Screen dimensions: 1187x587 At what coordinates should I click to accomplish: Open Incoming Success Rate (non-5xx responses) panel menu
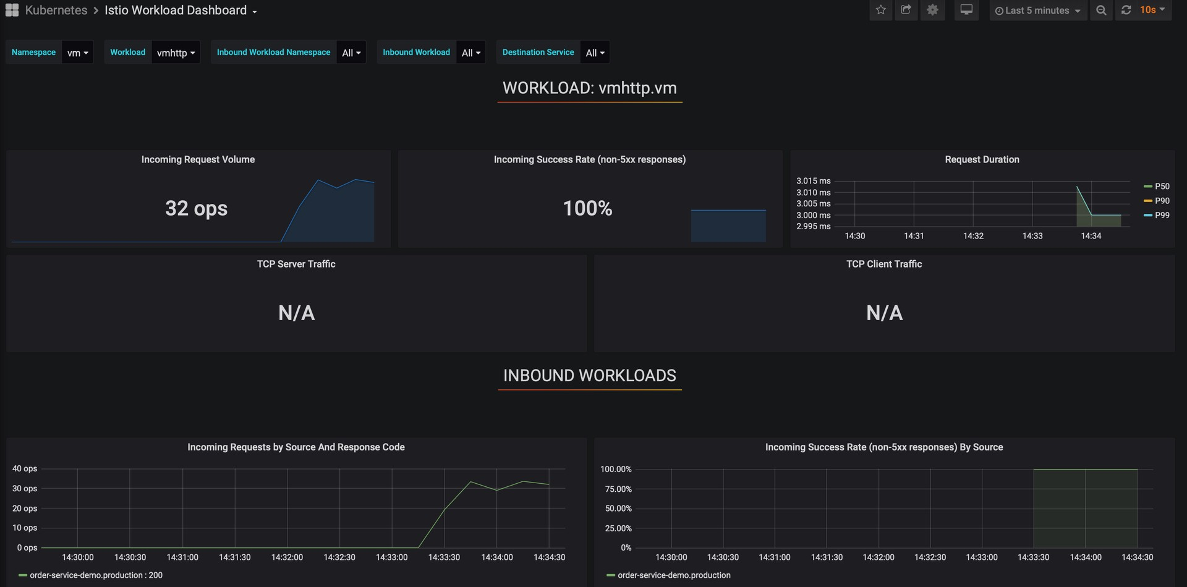click(x=590, y=159)
